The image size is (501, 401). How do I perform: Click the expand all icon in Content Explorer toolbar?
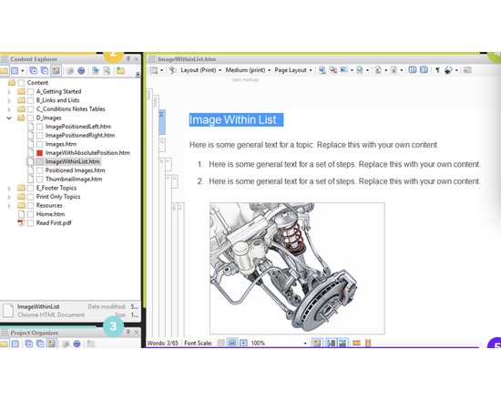tap(33, 71)
